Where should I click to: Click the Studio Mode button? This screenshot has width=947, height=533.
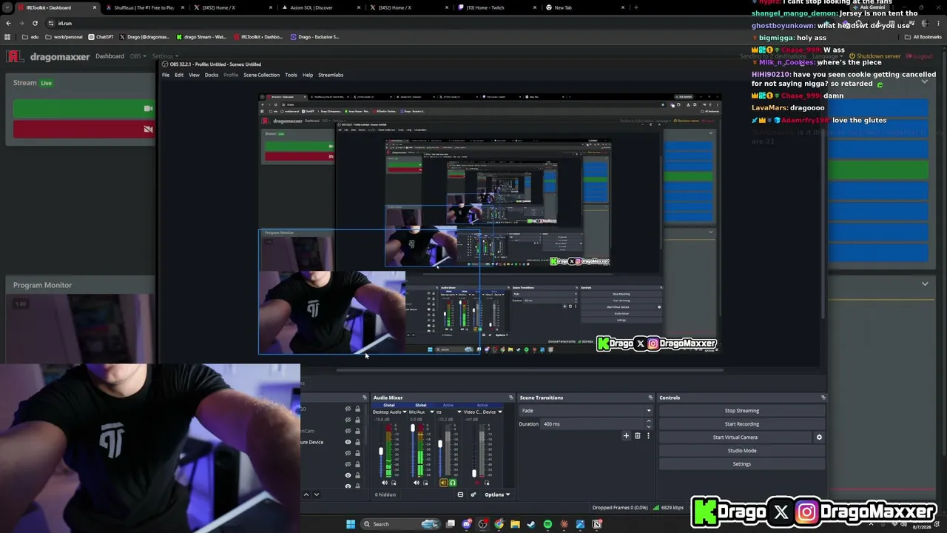[x=742, y=451]
